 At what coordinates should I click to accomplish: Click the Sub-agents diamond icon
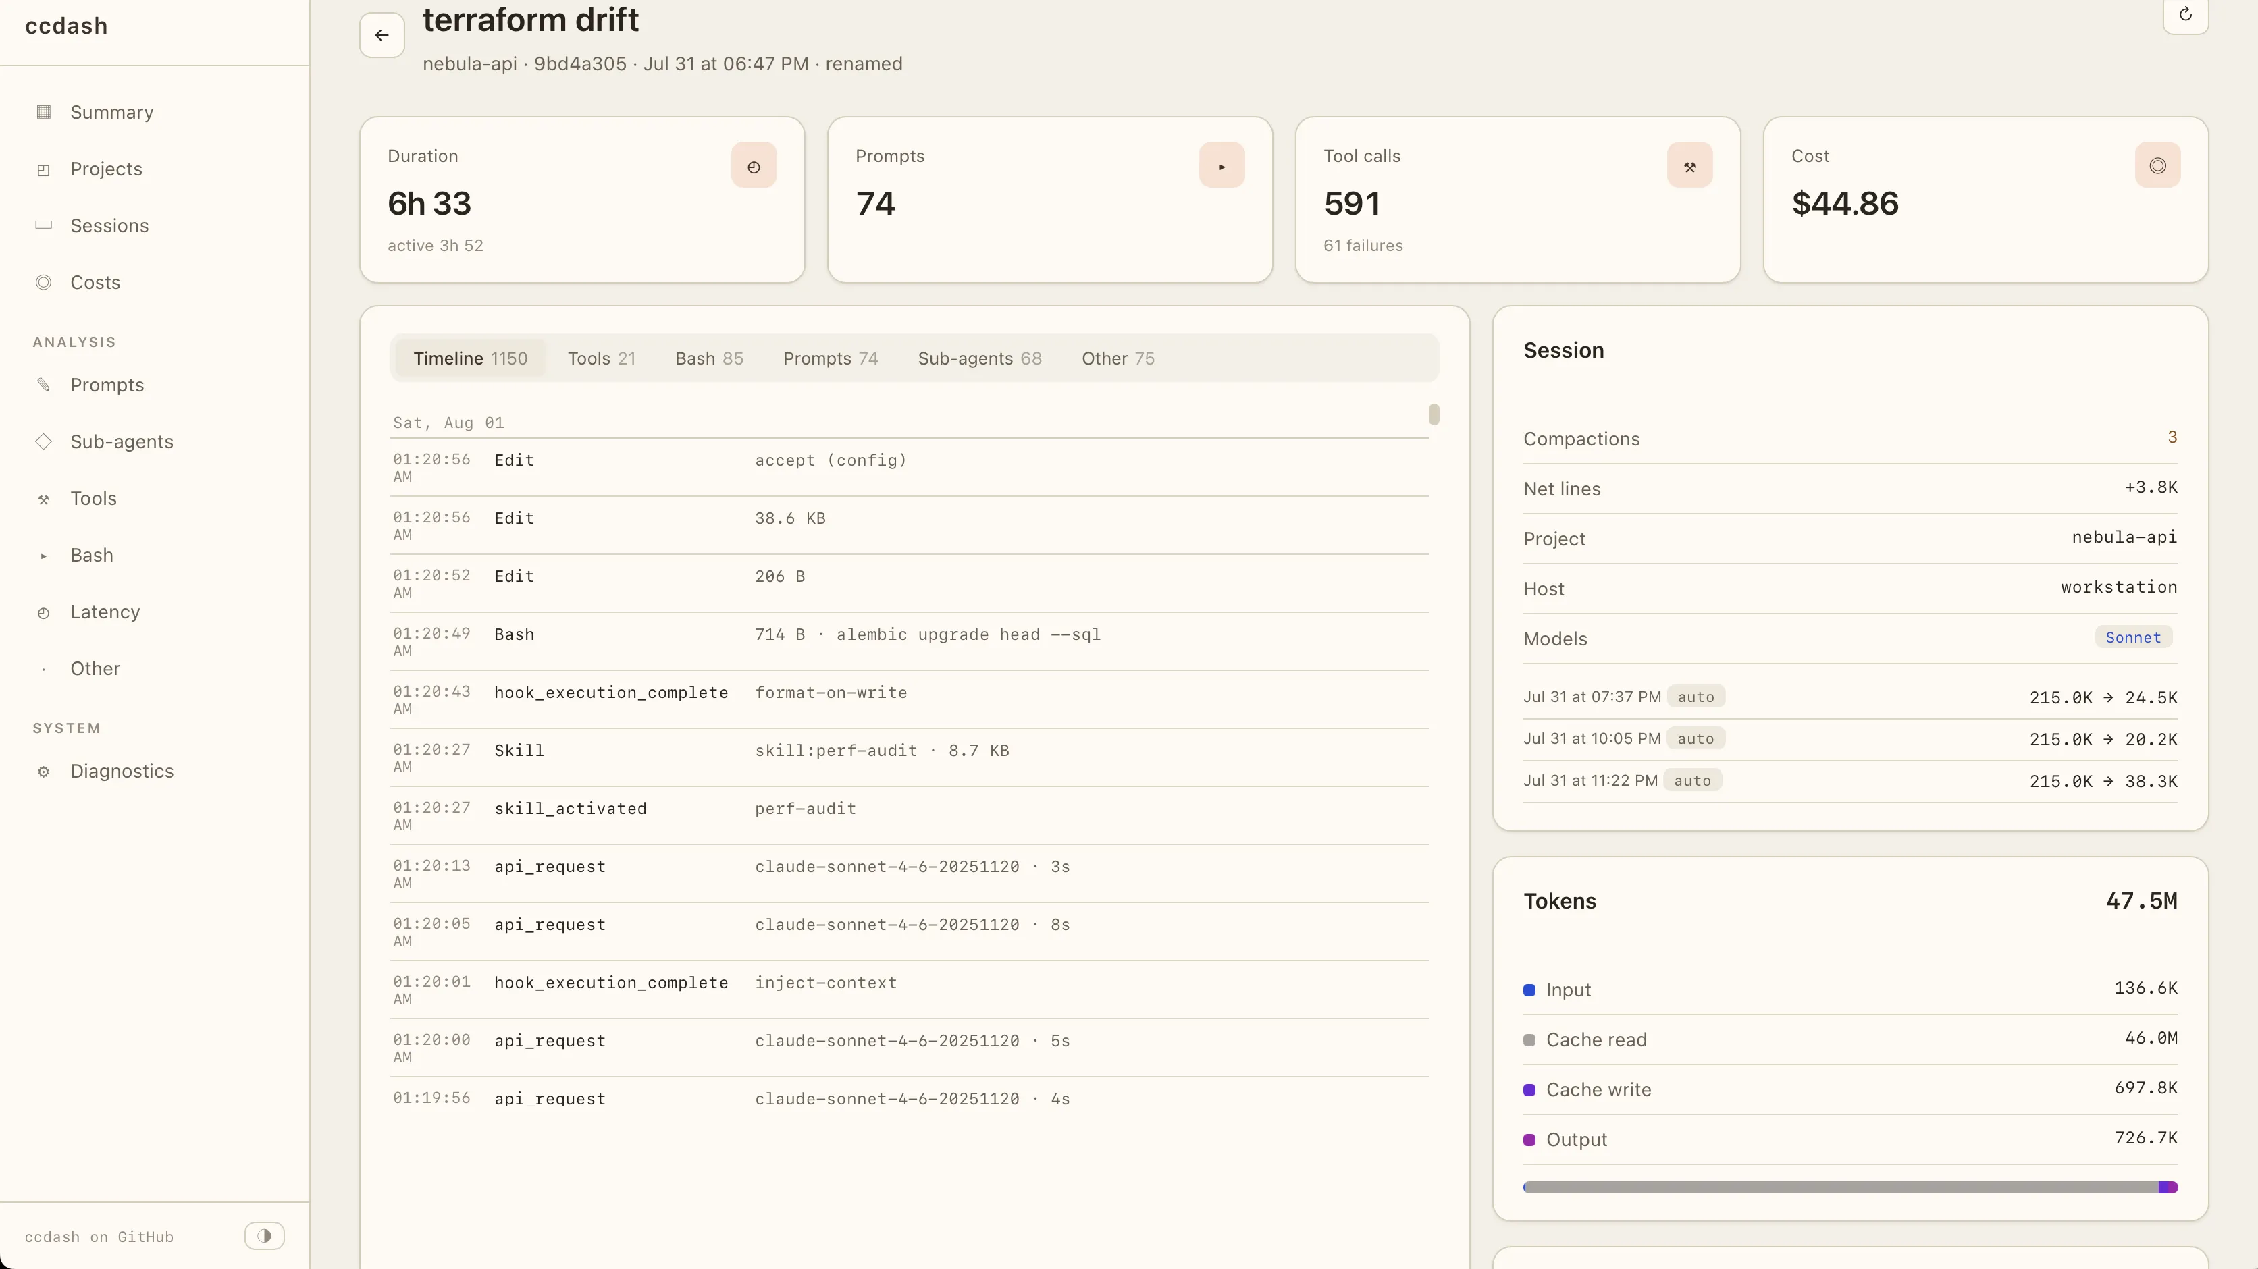(43, 441)
